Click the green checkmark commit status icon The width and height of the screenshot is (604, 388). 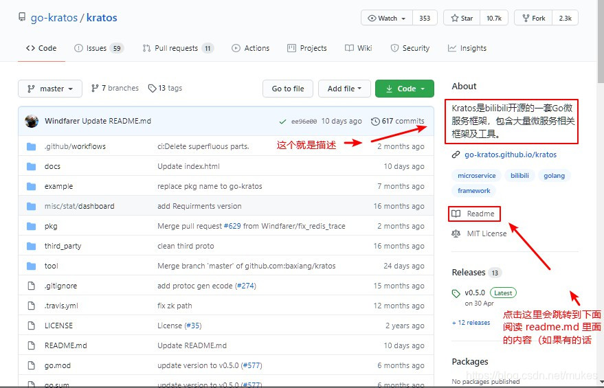pos(282,122)
